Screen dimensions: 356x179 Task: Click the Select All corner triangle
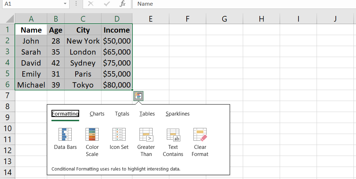pos(10,19)
